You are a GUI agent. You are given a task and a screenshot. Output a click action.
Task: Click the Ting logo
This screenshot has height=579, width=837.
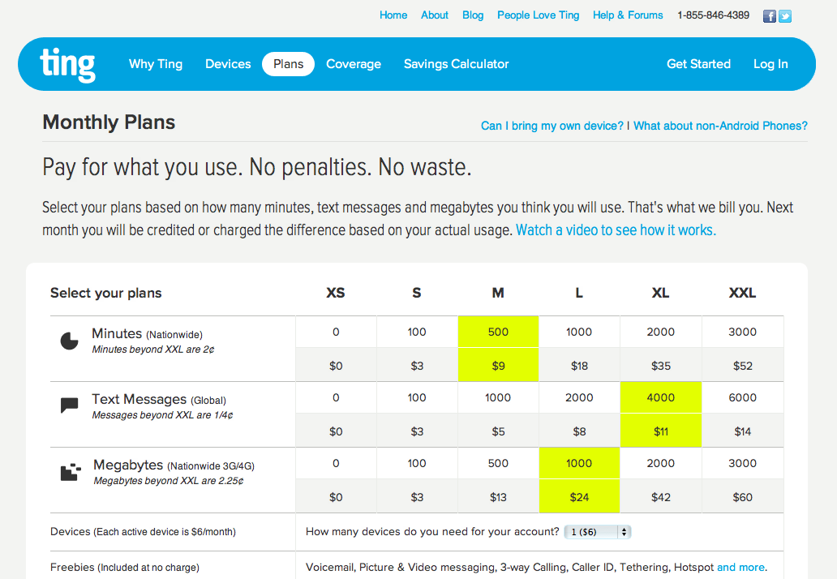68,65
